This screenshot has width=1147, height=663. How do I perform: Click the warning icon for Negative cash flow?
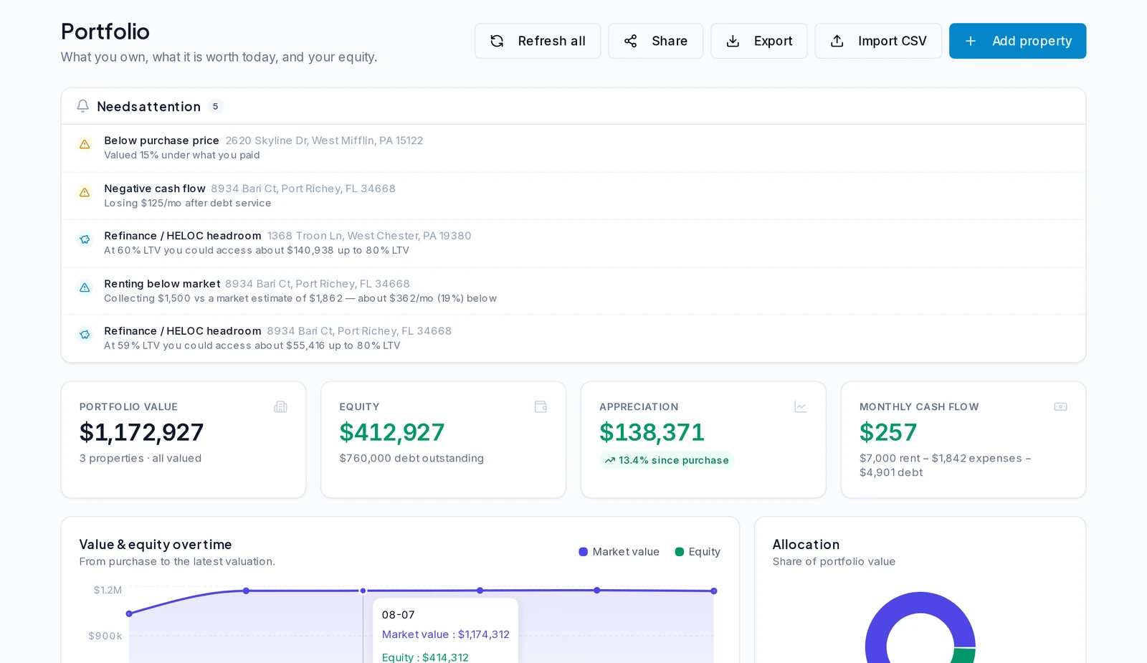tap(85, 192)
